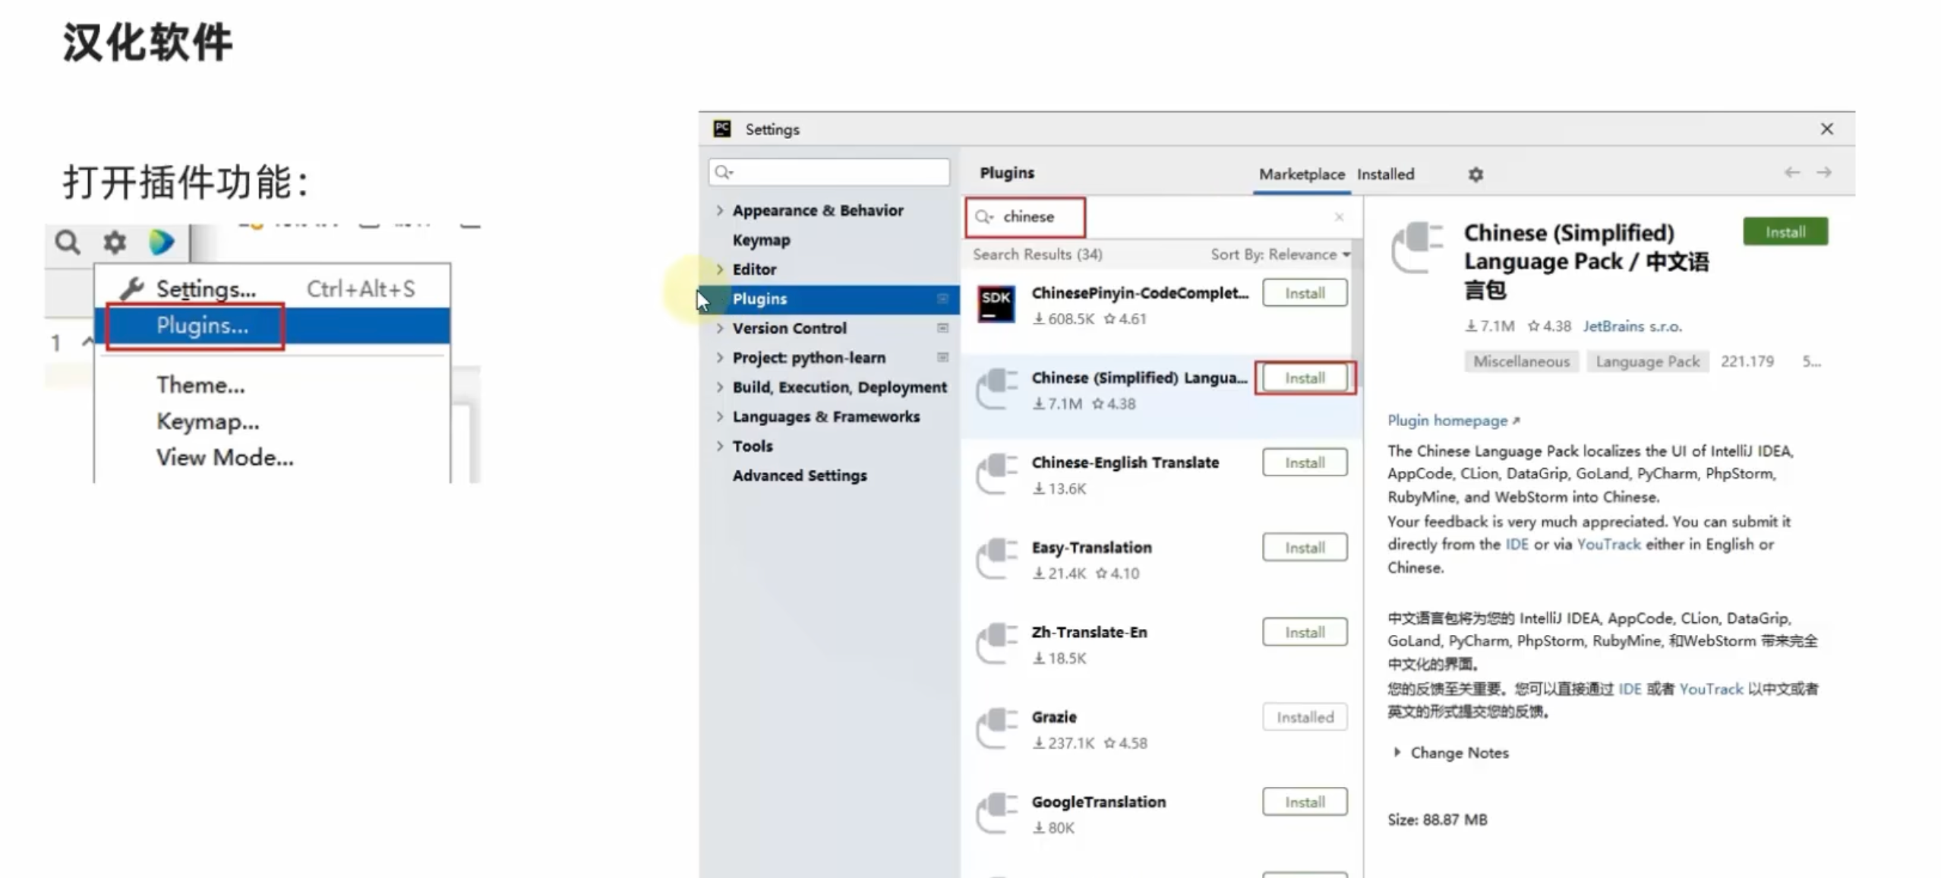The image size is (1941, 878).
Task: Click the project-level marker icon on Plugins row
Action: (x=942, y=299)
